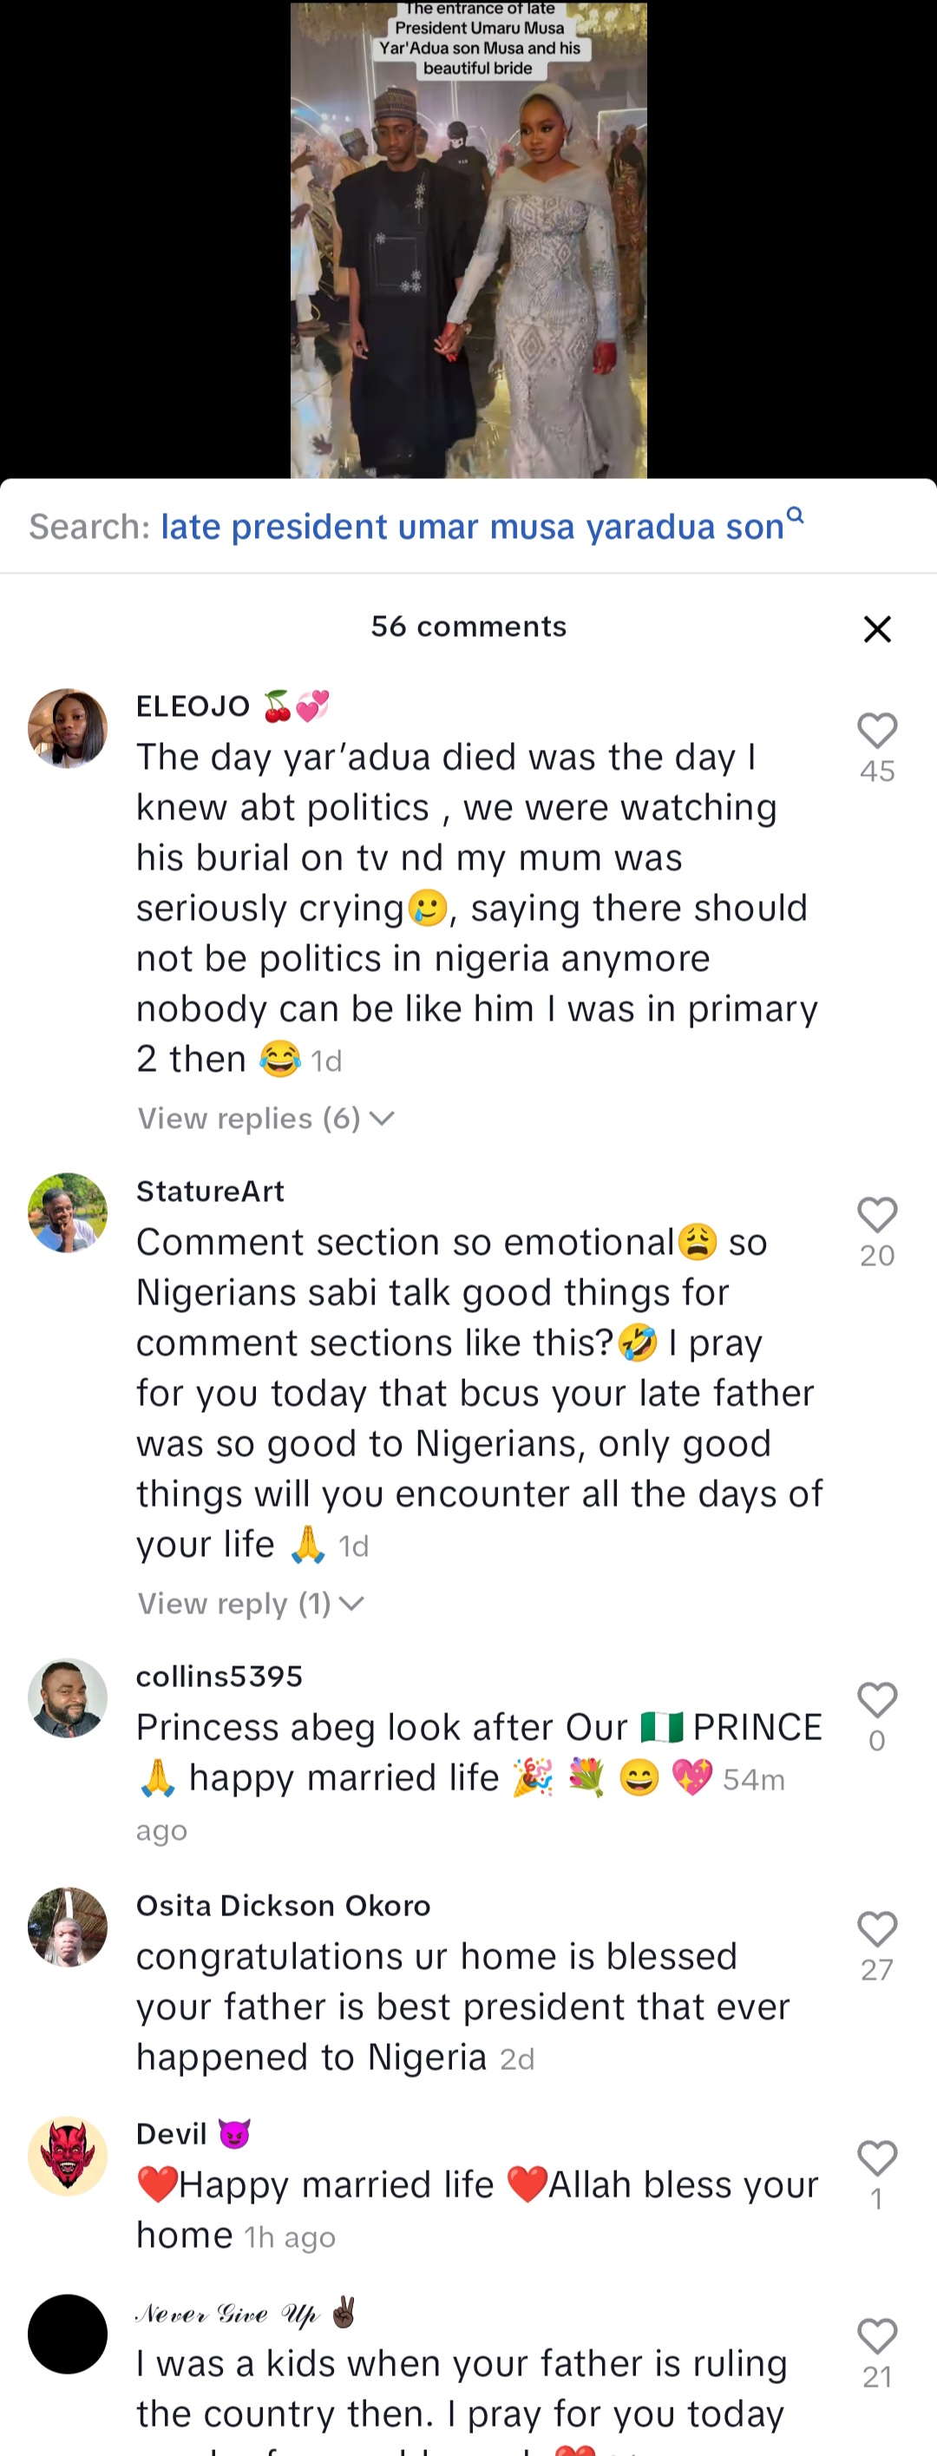Tap the Devil user avatar

[x=68, y=2156]
